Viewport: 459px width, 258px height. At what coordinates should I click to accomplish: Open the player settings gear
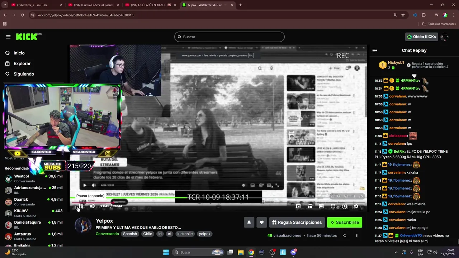(356, 206)
